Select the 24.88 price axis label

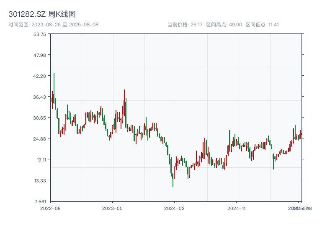[40, 139]
